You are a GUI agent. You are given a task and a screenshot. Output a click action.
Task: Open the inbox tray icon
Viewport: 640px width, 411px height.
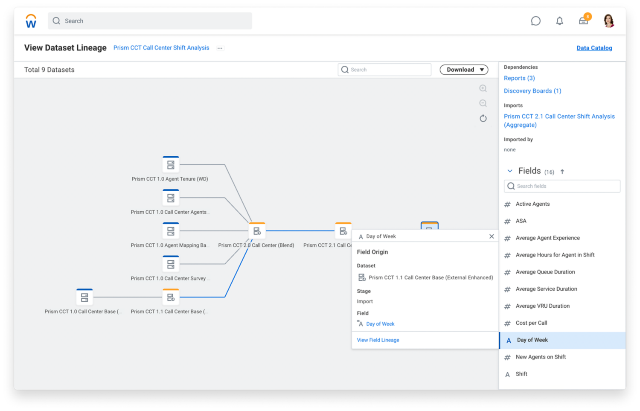[x=583, y=21]
